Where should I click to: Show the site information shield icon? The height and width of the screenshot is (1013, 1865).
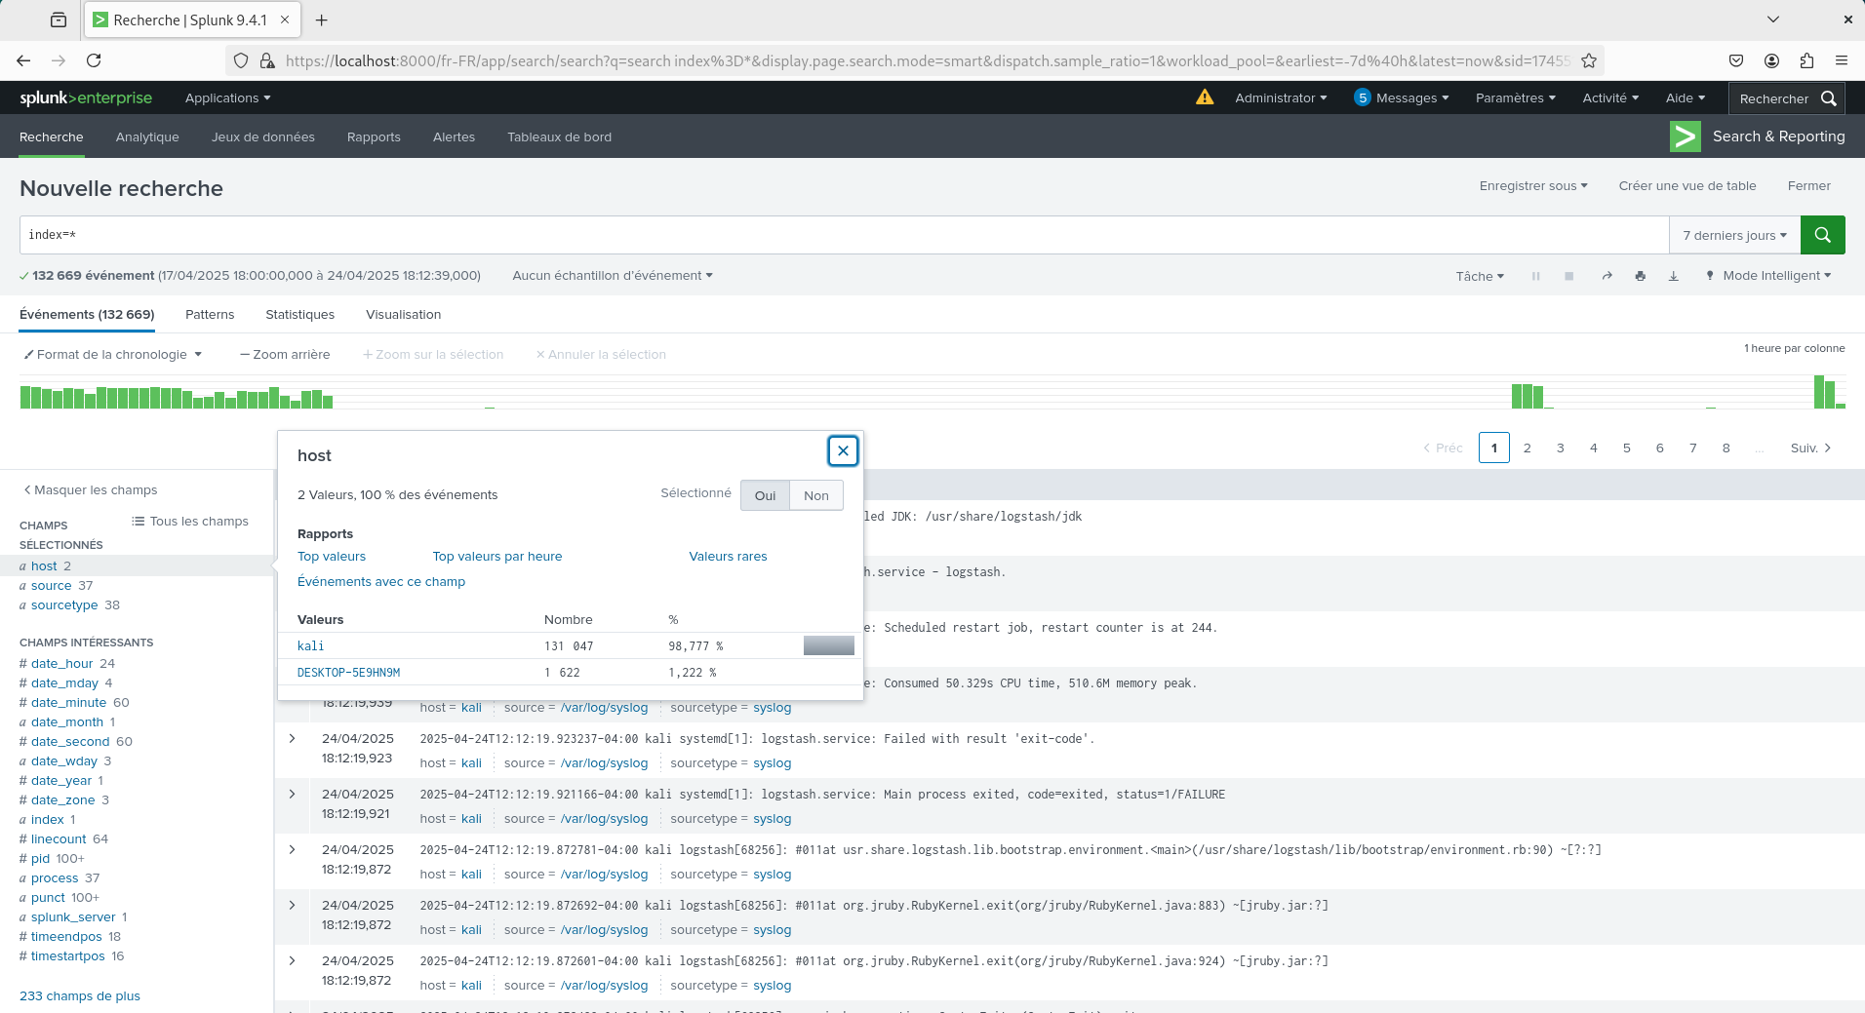click(x=241, y=60)
